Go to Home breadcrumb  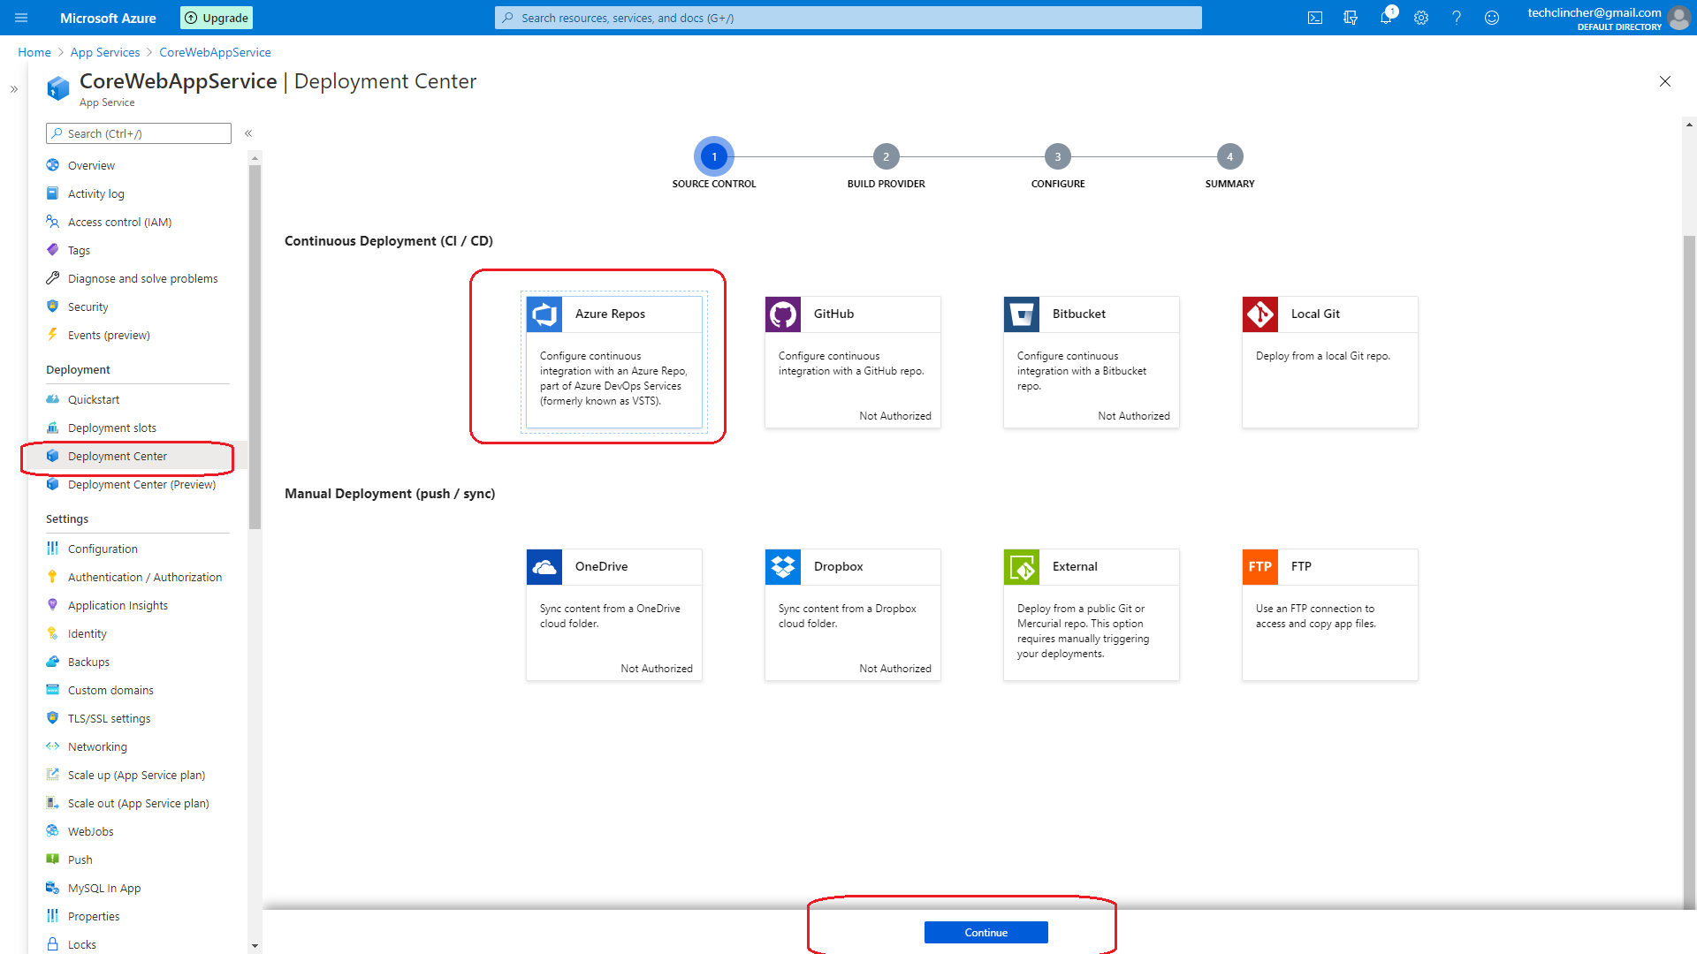[34, 52]
